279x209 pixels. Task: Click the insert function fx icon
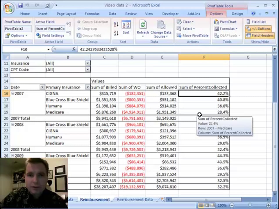pos(74,49)
